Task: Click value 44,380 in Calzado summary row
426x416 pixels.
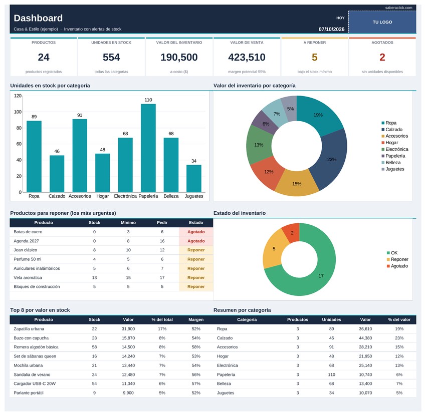Action: pyautogui.click(x=365, y=338)
